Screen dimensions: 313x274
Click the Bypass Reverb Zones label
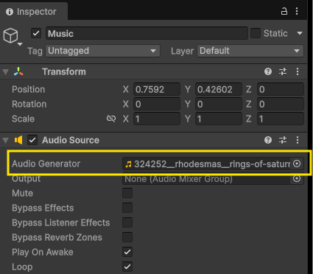coord(57,237)
